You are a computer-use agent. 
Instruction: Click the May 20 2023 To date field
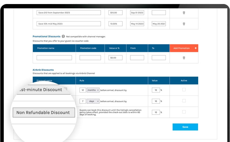159,24
